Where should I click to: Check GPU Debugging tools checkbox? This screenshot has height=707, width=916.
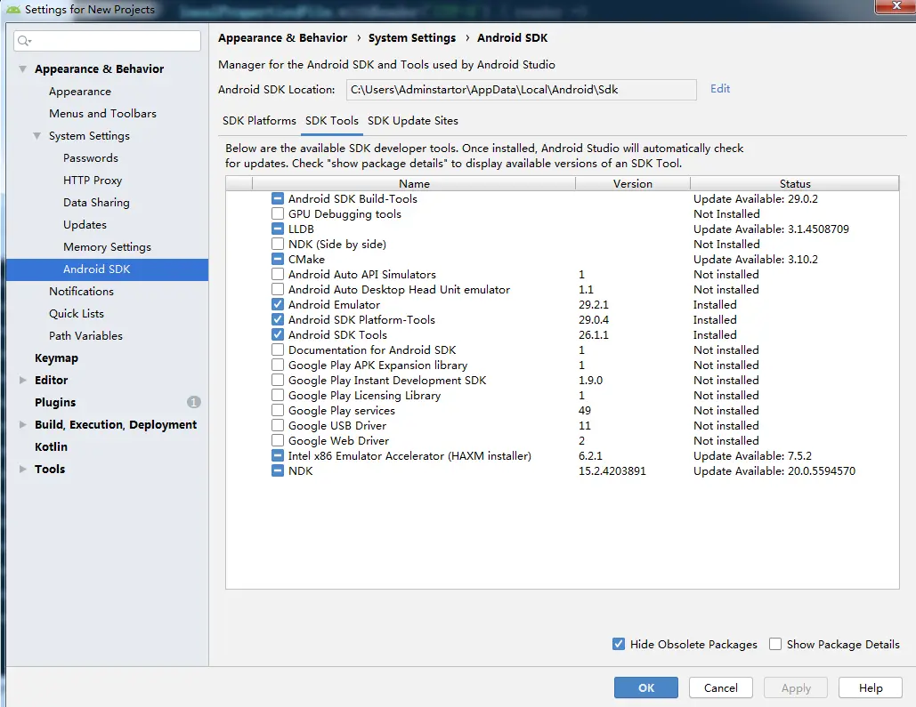point(278,214)
